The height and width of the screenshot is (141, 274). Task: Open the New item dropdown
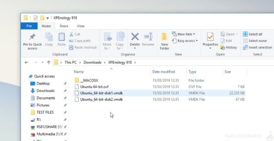[x=194, y=34]
